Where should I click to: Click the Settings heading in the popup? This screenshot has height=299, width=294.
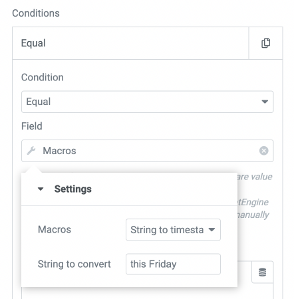pyautogui.click(x=73, y=189)
